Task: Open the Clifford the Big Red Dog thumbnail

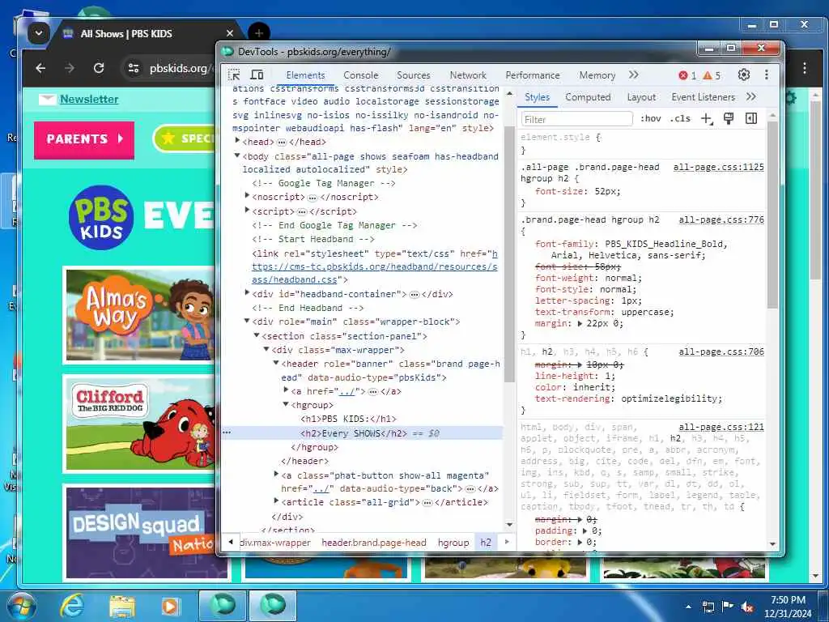Action: [x=140, y=423]
